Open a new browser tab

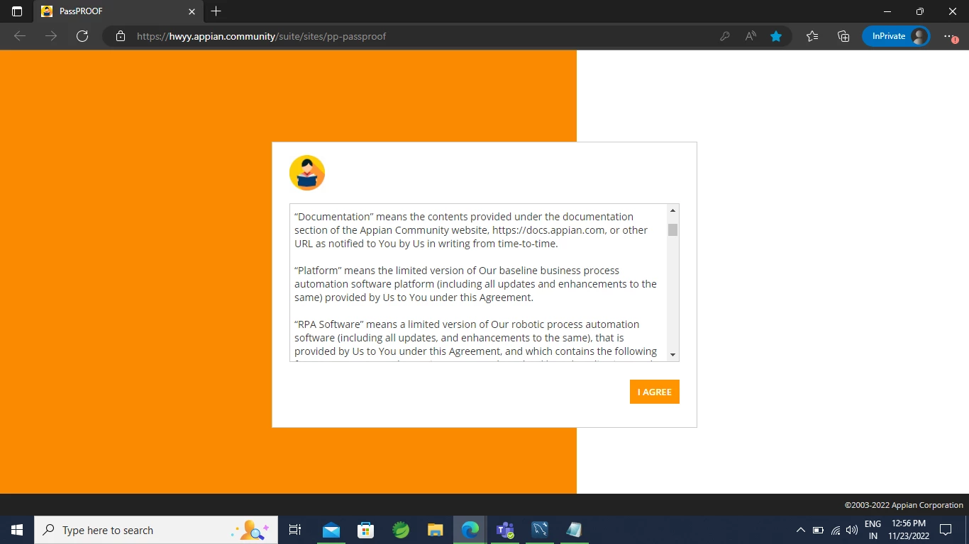pyautogui.click(x=216, y=11)
